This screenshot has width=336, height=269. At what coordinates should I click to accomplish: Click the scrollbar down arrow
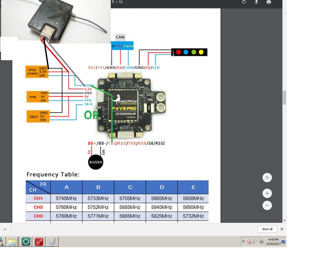[285, 221]
